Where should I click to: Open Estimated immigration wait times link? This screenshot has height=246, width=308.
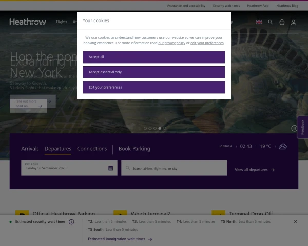[120, 239]
